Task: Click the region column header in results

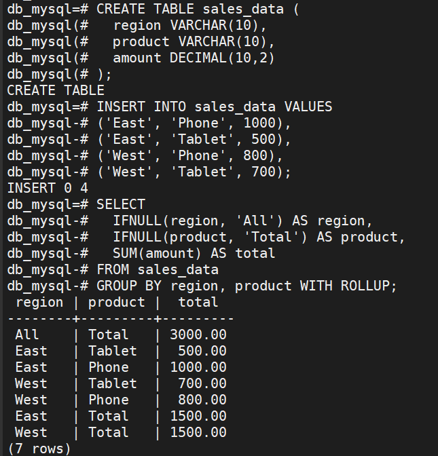Action: (39, 302)
